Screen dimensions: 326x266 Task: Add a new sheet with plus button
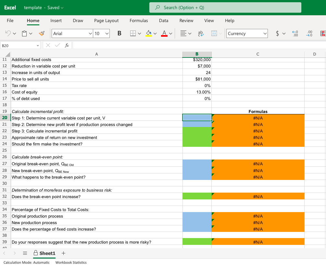[x=63, y=253]
